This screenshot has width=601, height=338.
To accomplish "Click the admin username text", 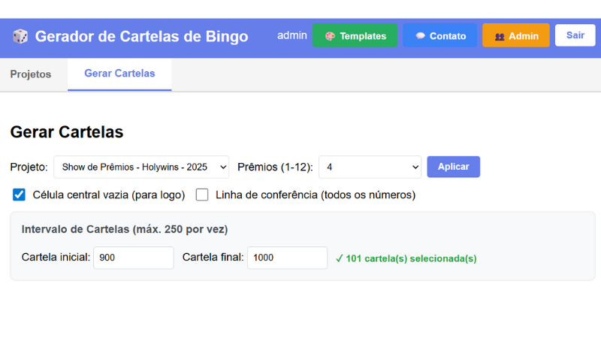I will [x=292, y=35].
